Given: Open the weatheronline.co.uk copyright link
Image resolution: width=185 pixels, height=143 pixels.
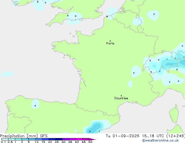Looking at the screenshot, I should [160, 140].
